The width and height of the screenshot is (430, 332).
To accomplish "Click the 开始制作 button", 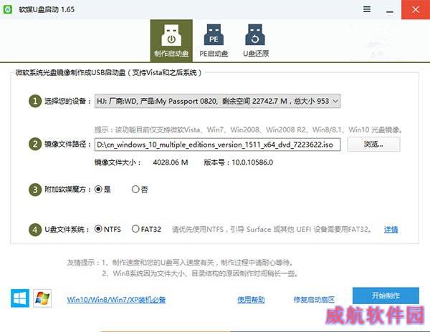I will 386,296.
